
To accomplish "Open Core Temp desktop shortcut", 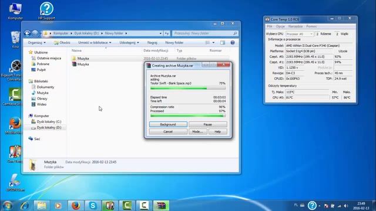I will 15,154.
